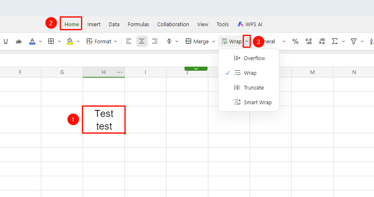The width and height of the screenshot is (374, 197).
Task: Expand the Merge dropdown arrow
Action: pos(214,41)
